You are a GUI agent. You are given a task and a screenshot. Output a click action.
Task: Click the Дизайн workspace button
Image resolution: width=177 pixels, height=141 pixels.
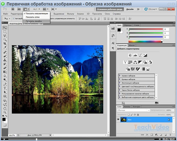coord(130,9)
